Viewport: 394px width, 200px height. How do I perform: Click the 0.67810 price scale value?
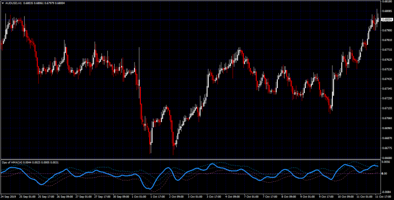click(x=387, y=40)
